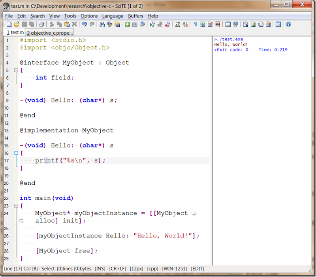Open the Buffers menu
The height and width of the screenshot is (277, 316).
click(x=135, y=16)
